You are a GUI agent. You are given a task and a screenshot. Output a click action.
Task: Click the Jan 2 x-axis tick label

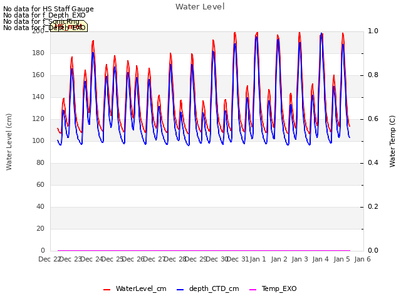(x=279, y=259)
